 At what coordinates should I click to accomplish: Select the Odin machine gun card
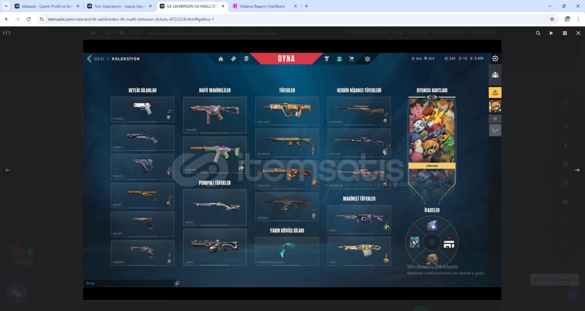[359, 251]
